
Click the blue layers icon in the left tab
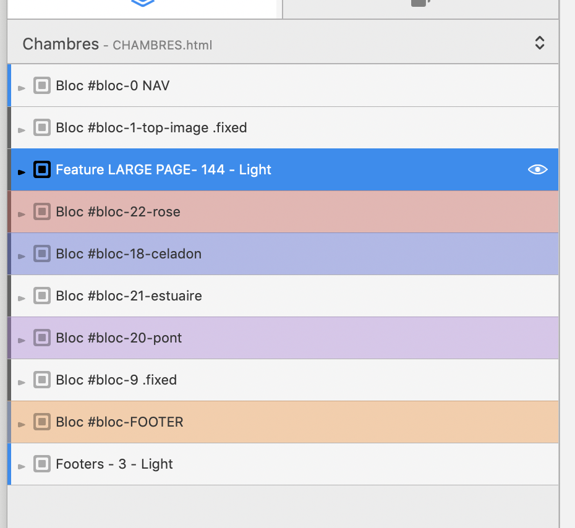coord(143,3)
